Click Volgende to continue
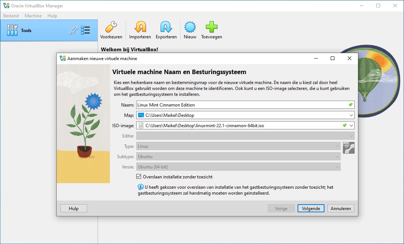 click(x=311, y=208)
